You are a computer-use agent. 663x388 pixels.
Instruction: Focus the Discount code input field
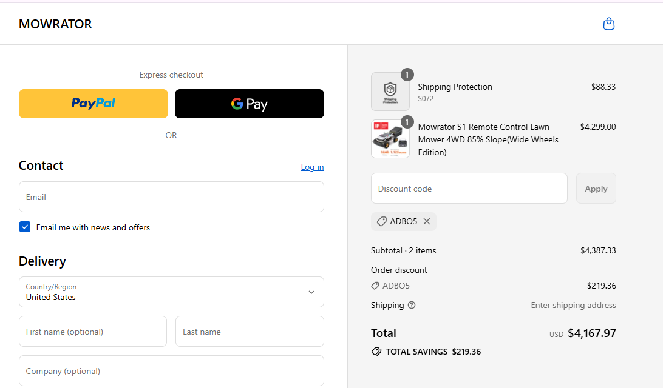tap(469, 189)
